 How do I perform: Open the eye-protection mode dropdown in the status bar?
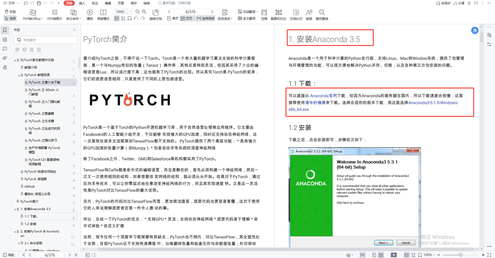pos(350,255)
